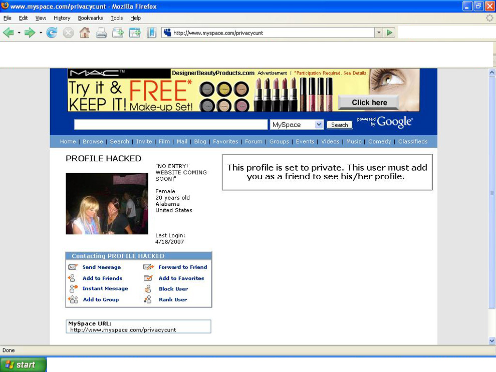Click the Block User link
The width and height of the screenshot is (496, 372).
173,289
